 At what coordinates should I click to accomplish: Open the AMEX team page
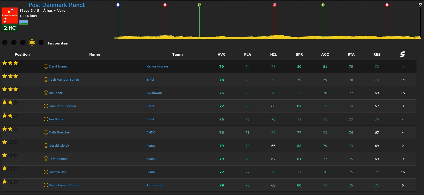(x=151, y=132)
